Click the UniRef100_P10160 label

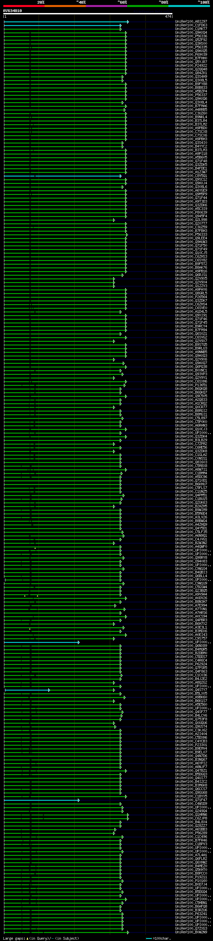point(191,881)
